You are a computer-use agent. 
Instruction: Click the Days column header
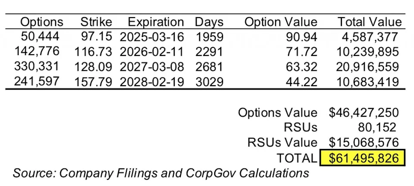(x=209, y=22)
